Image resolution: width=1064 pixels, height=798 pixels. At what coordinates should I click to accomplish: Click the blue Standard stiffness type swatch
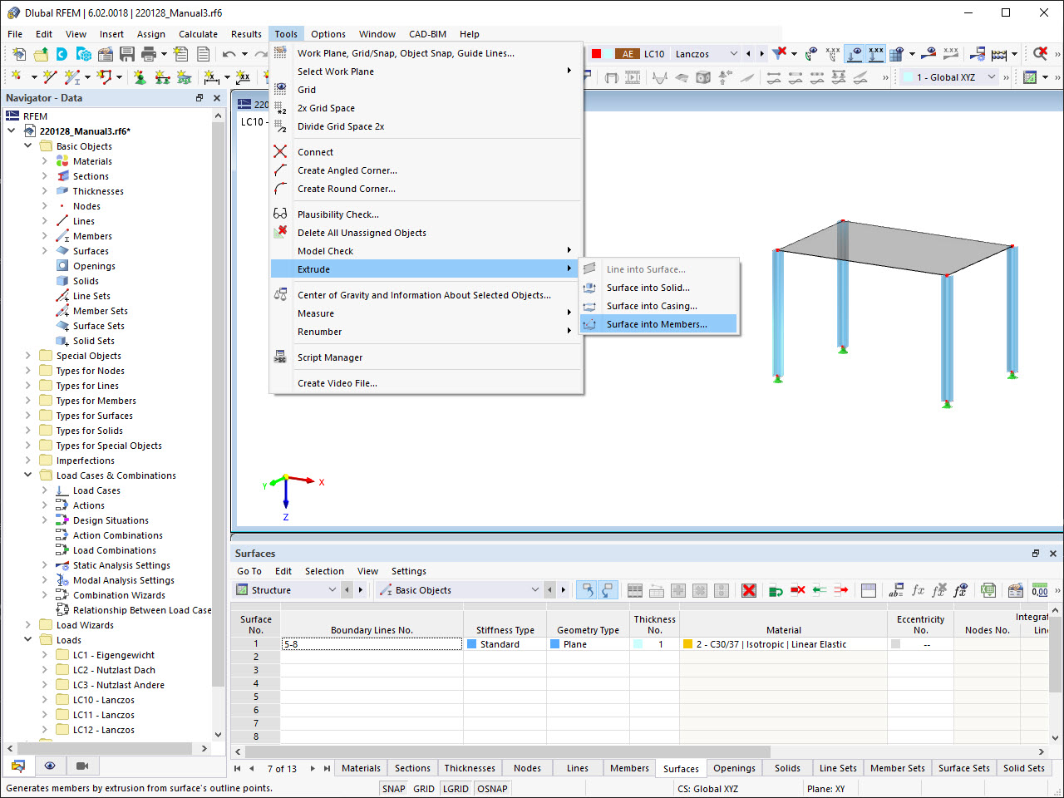472,644
